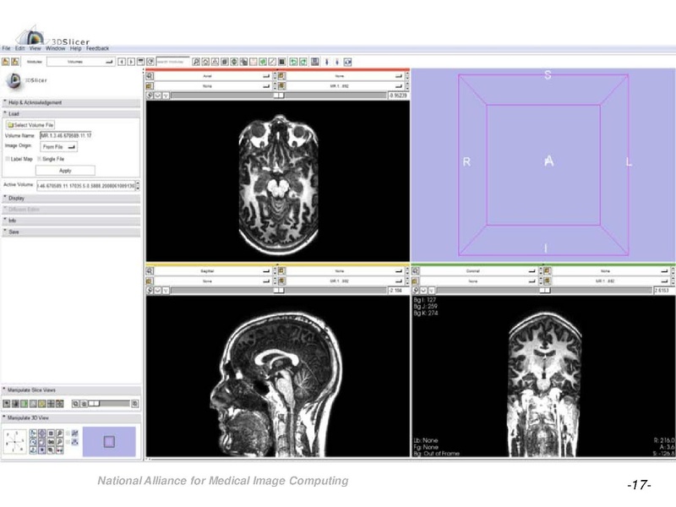Viewport: 676px width, 507px height.
Task: Open the Active Volume selector
Action: tap(88, 186)
